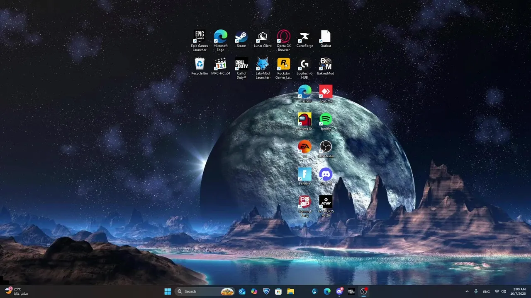
Task: Open the weather widget showing 23°C
Action: pyautogui.click(x=17, y=291)
